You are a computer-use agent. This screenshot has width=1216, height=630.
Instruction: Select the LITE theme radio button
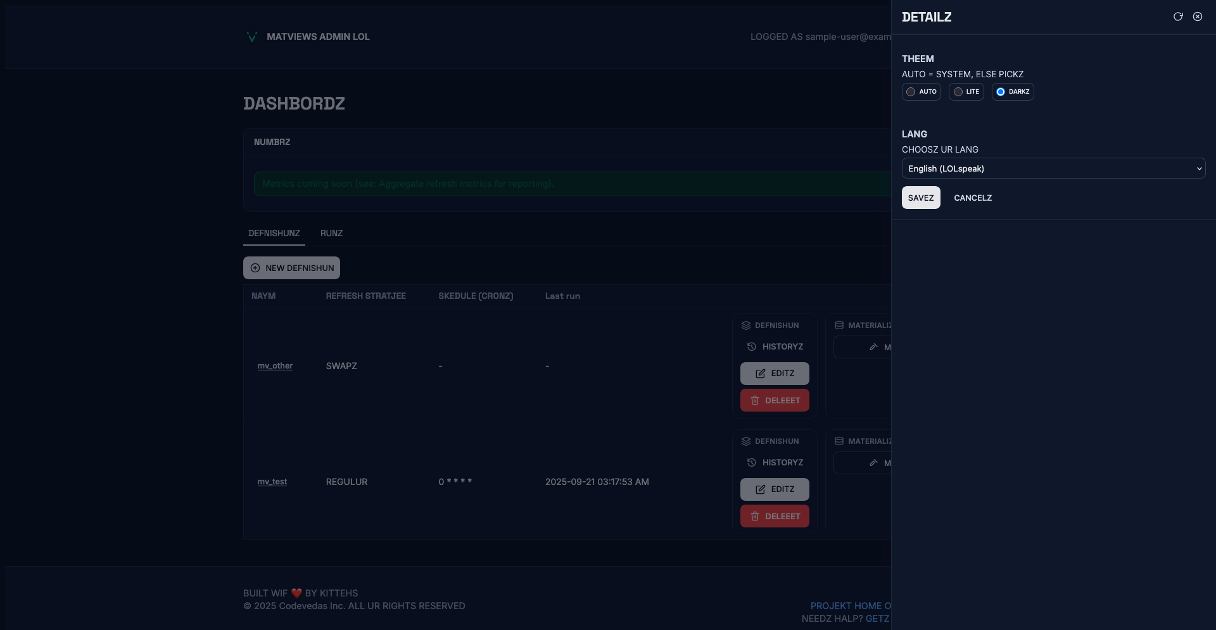(x=958, y=92)
